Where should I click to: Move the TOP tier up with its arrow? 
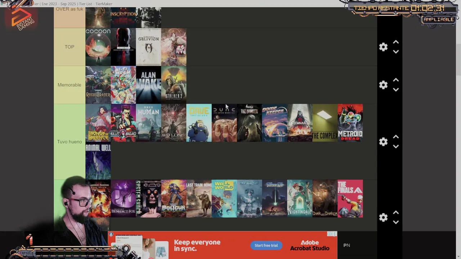click(x=396, y=42)
